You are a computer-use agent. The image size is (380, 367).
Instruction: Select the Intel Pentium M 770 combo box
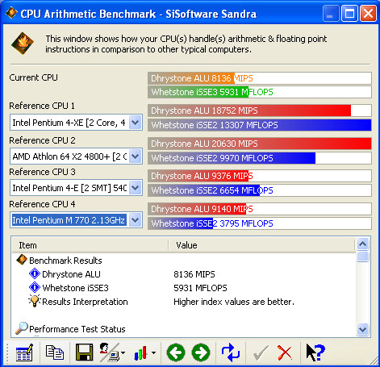coord(76,220)
